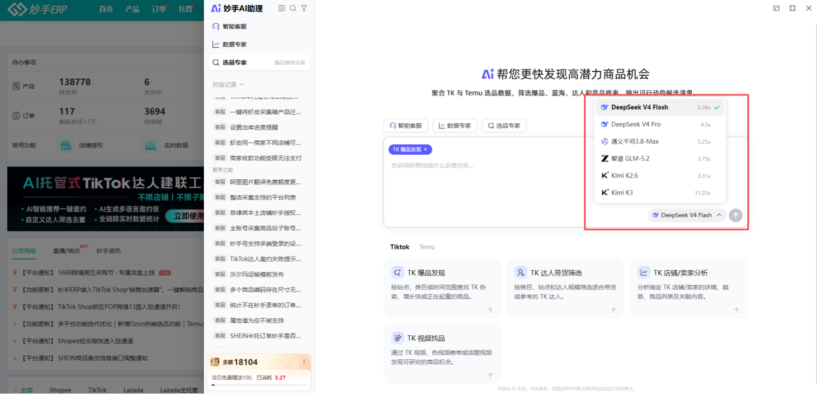Open chat record TikTok达人邀约失败提示...

point(259,259)
